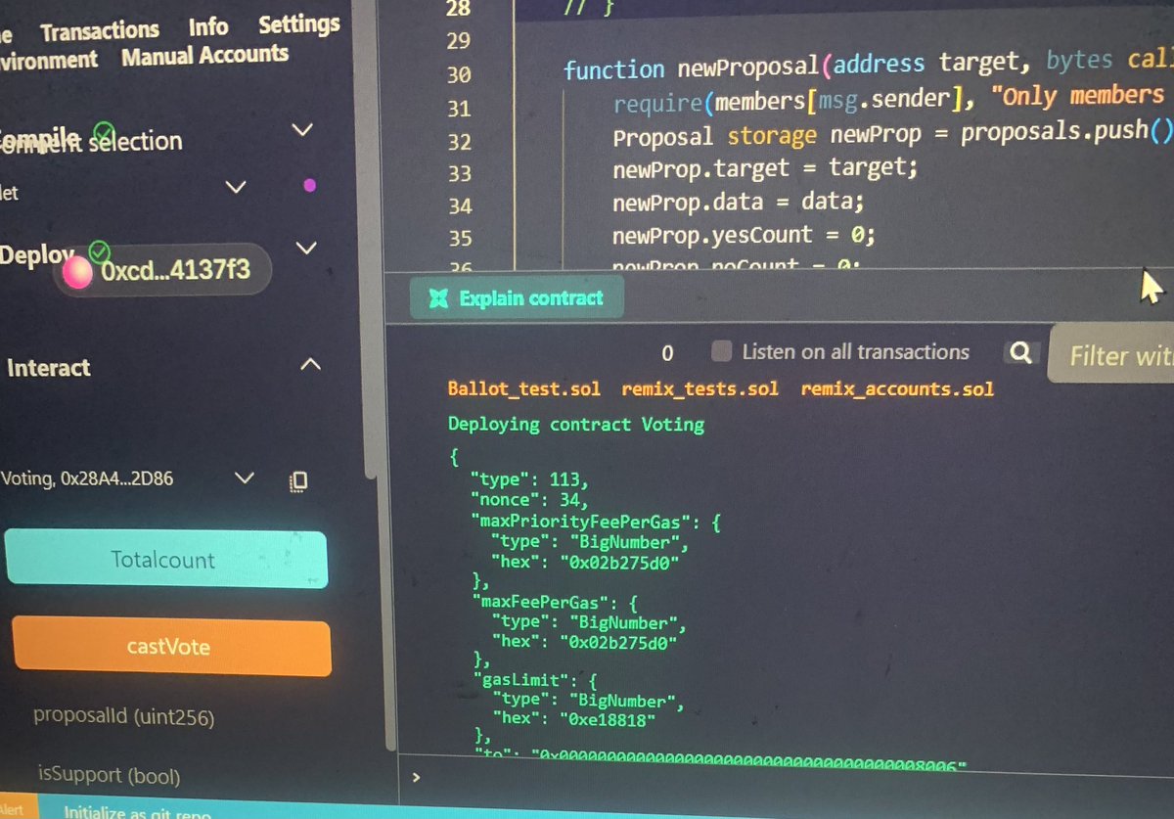Click the terminal search magnifier icon
The image size is (1174, 819).
(1019, 353)
